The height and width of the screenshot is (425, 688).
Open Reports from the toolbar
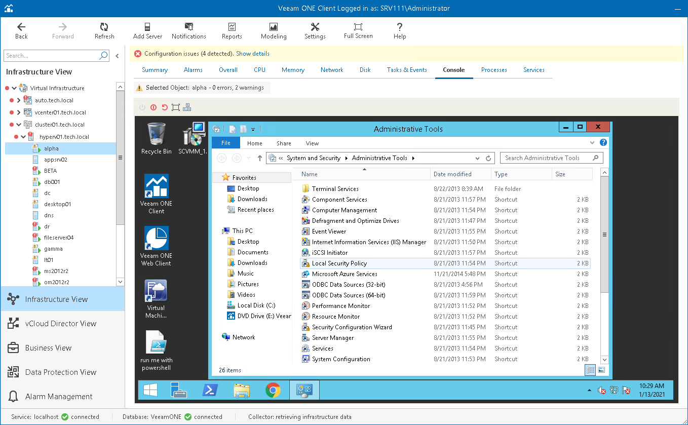[x=232, y=30]
